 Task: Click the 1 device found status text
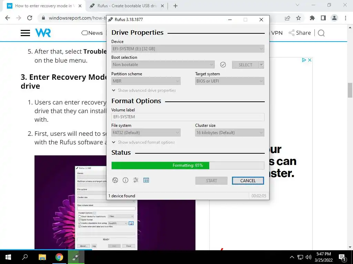point(122,196)
